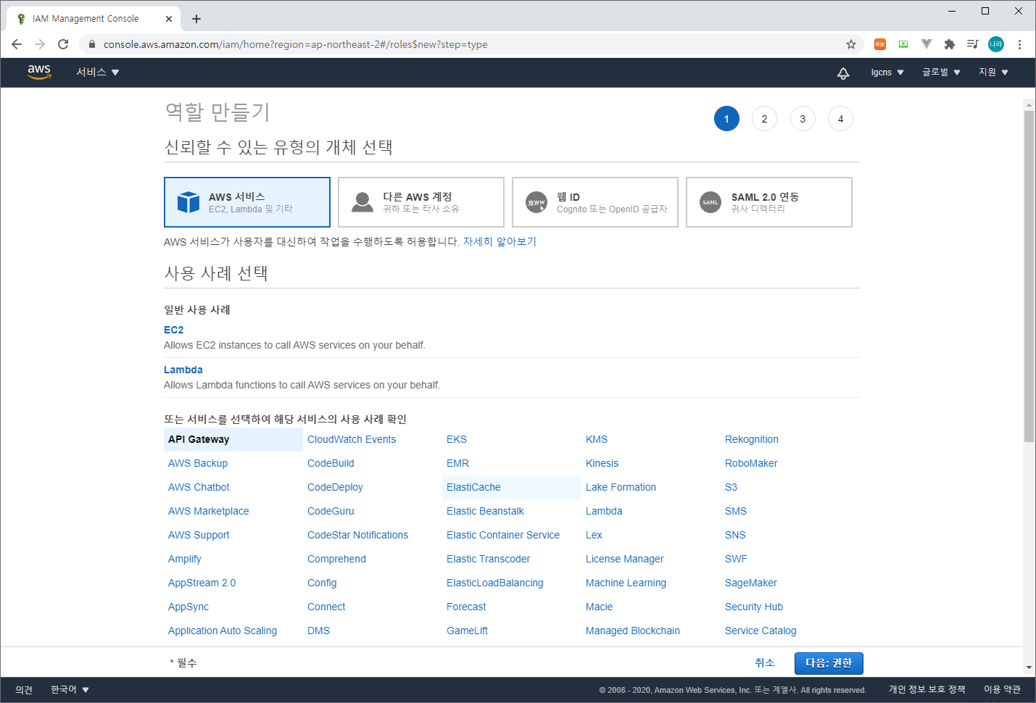
Task: Click browser forward arrow
Action: coord(40,44)
